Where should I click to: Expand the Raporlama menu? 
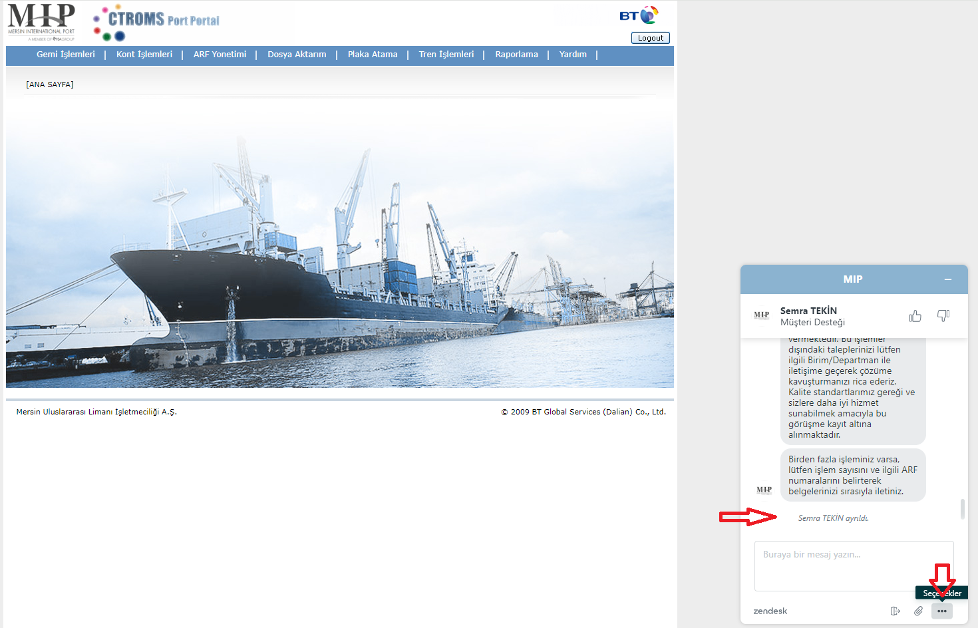click(516, 55)
